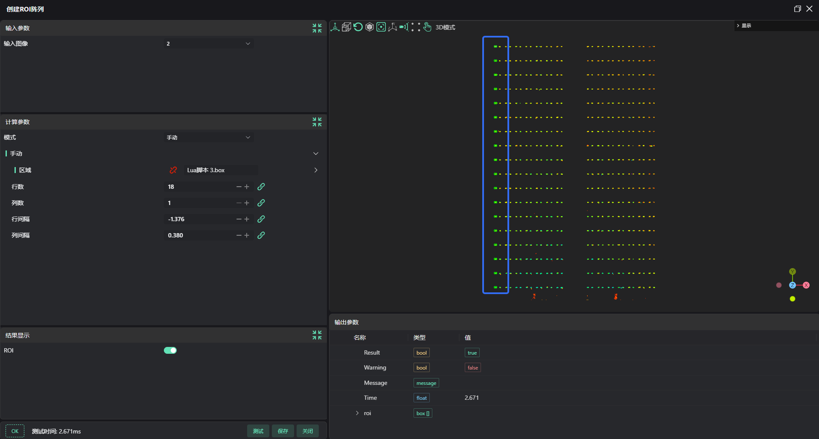Viewport: 819px width, 439px height.
Task: Decrease 列间隔 with minus button
Action: [x=239, y=235]
